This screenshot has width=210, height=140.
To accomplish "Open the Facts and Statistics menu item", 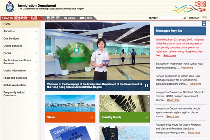I will tap(21, 78).
